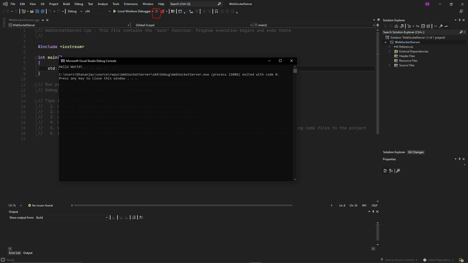The width and height of the screenshot is (468, 263).
Task: Toggle a bookmark using the bookmark icon
Action: click(x=216, y=11)
